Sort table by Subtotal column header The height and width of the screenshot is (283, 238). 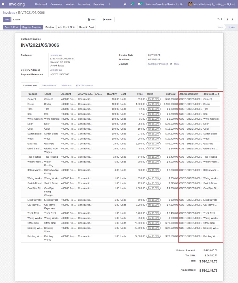[170, 94]
